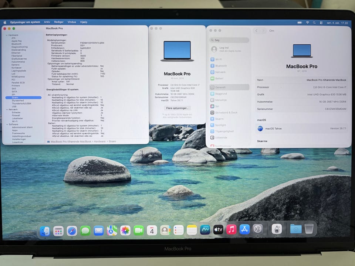Open Maps from the Dock
Image resolution: width=355 pixels, height=266 pixels.
coord(112,231)
